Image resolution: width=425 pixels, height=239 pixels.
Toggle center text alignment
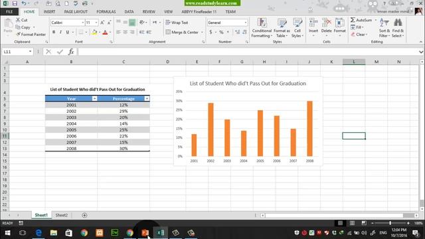tap(126, 33)
